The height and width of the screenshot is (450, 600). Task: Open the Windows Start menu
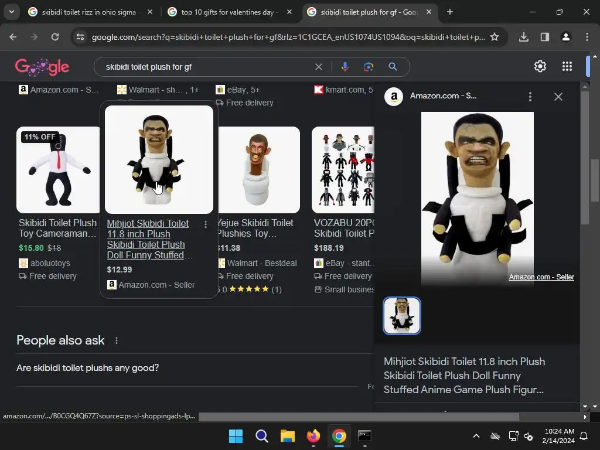(236, 436)
